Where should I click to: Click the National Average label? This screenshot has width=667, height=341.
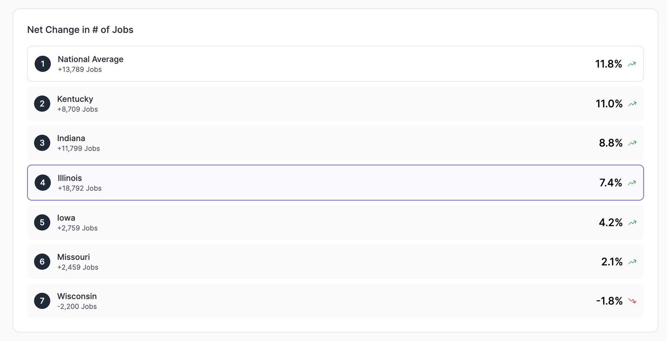(x=90, y=59)
